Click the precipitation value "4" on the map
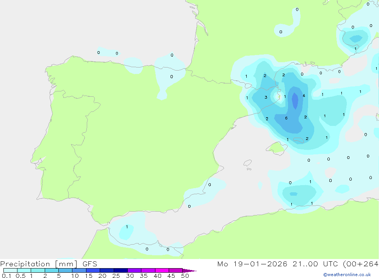Screen dimensions: 379x278 (304, 96)
